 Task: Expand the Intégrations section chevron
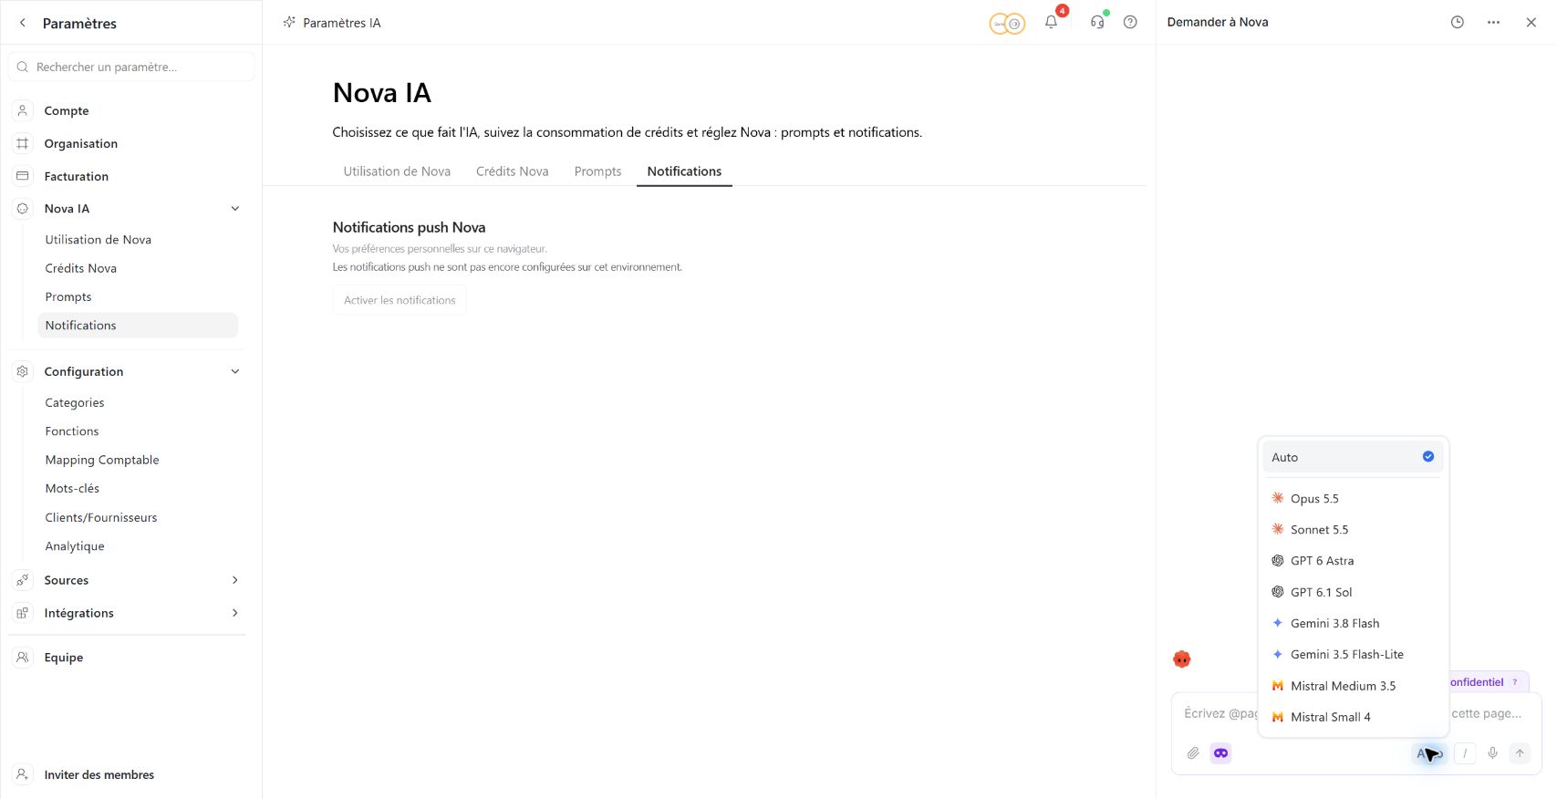[x=235, y=613]
